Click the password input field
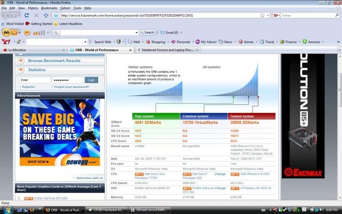342x214 pixels. coord(68,80)
